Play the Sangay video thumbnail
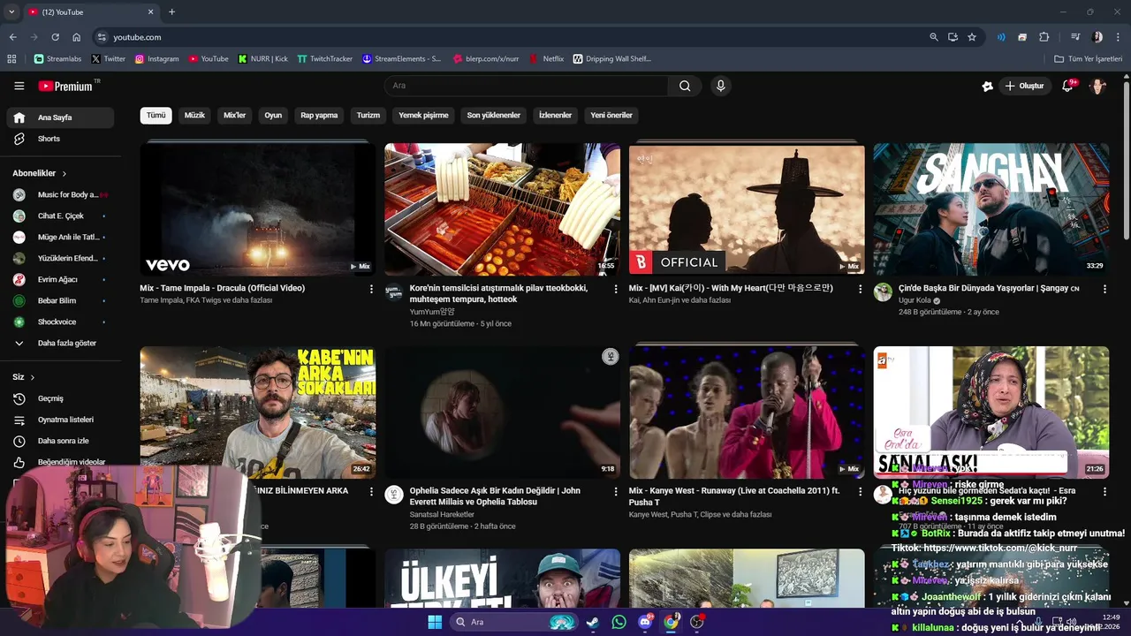 [x=991, y=209]
